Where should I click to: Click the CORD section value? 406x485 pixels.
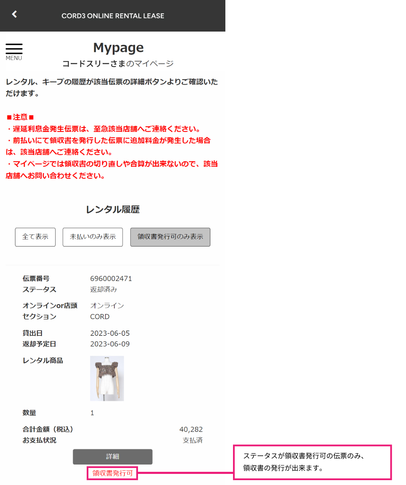(100, 317)
